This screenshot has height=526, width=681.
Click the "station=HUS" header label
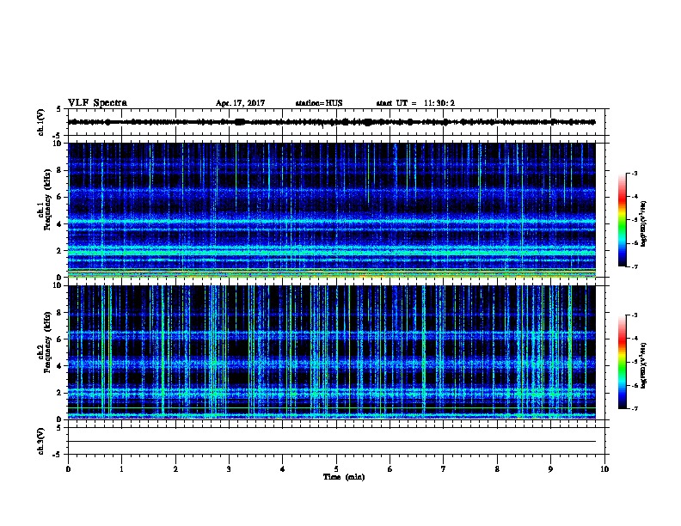click(x=319, y=103)
